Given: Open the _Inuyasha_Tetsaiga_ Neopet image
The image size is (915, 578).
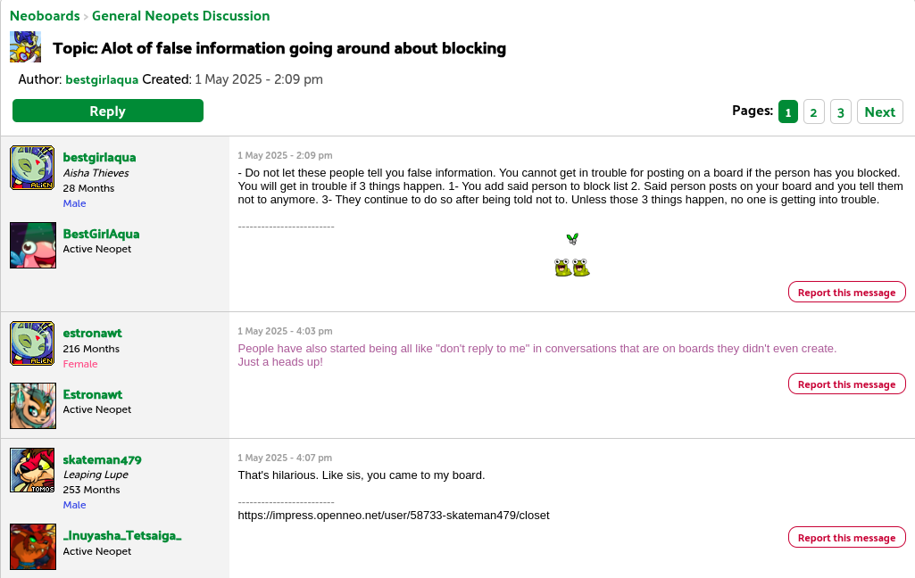Looking at the screenshot, I should pyautogui.click(x=33, y=547).
